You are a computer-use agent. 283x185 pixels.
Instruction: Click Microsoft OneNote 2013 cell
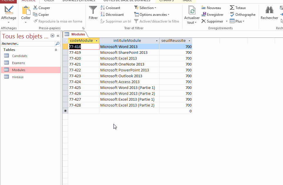[x=129, y=64]
